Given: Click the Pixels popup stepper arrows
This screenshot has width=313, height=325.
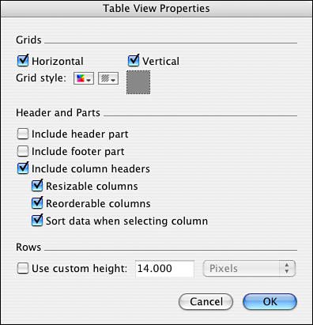Looking at the screenshot, I should coord(287,269).
